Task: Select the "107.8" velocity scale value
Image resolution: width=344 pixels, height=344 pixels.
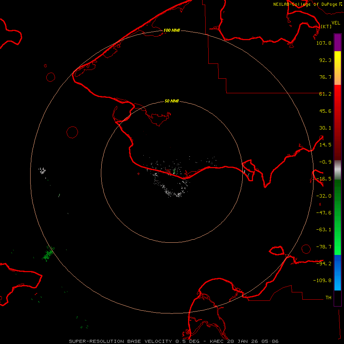Action: (324, 43)
